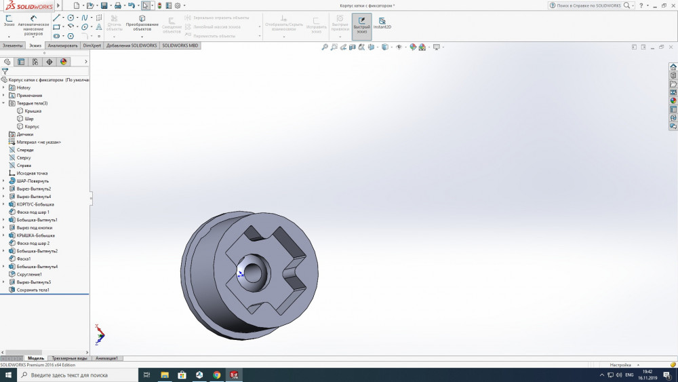Image resolution: width=678 pixels, height=382 pixels.
Task: Click the Save document icon
Action: click(x=104, y=5)
